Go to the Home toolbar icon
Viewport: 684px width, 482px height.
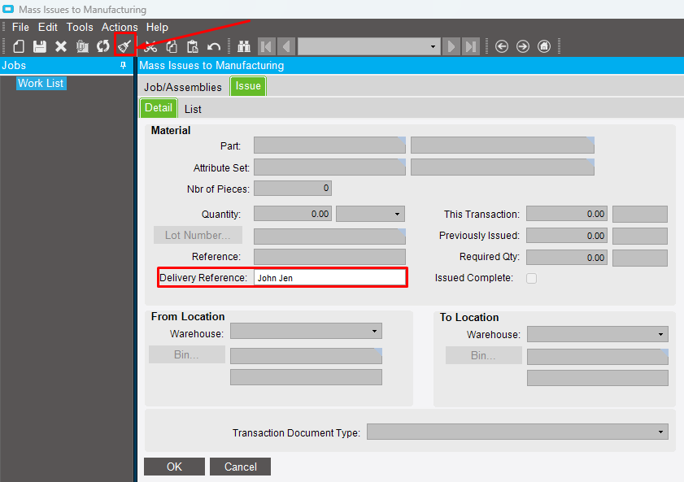click(544, 46)
